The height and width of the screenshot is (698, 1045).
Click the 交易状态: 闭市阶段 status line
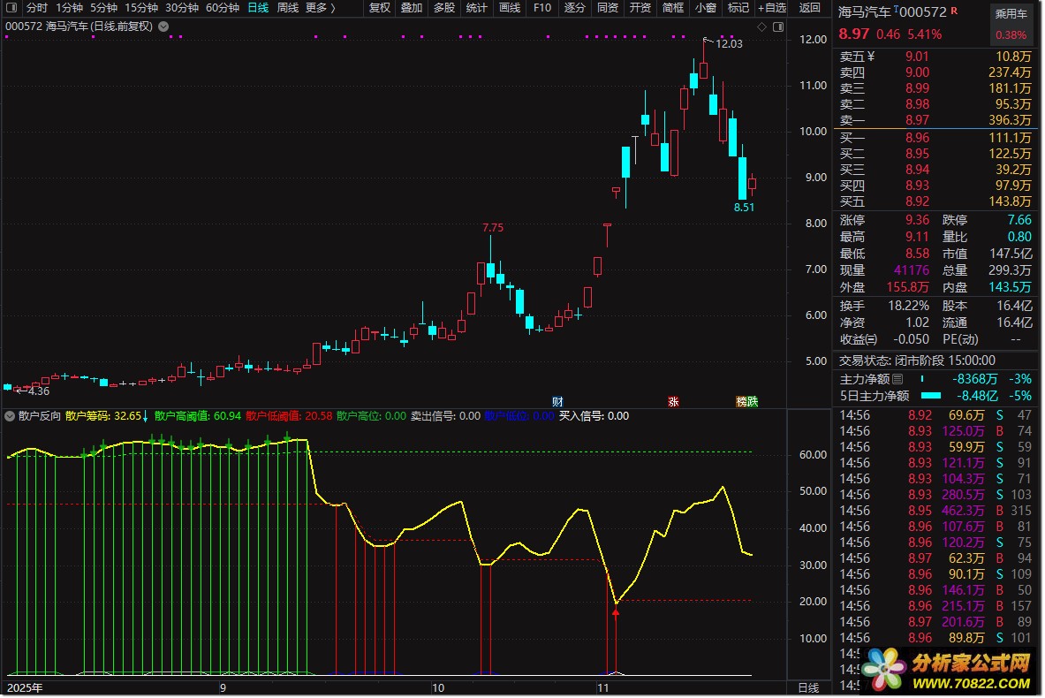pos(917,360)
